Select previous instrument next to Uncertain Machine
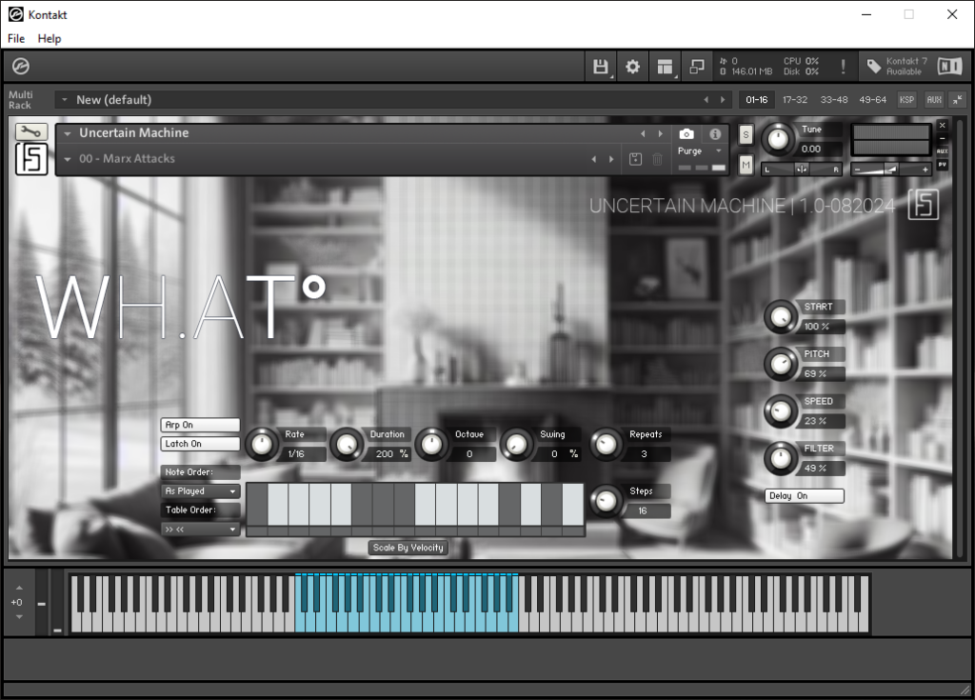 tap(643, 133)
